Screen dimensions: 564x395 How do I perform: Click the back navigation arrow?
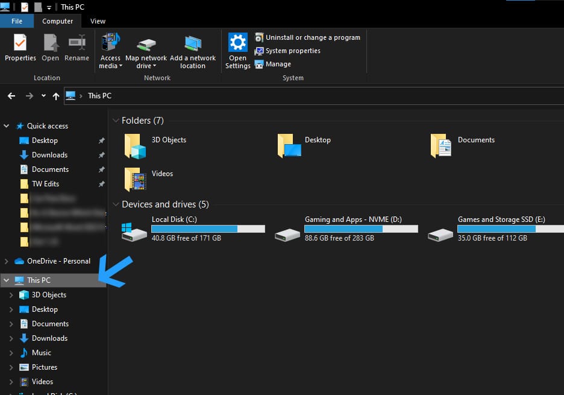(10, 95)
